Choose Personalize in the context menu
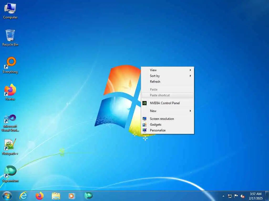This screenshot has height=201, width=269. tap(167, 130)
